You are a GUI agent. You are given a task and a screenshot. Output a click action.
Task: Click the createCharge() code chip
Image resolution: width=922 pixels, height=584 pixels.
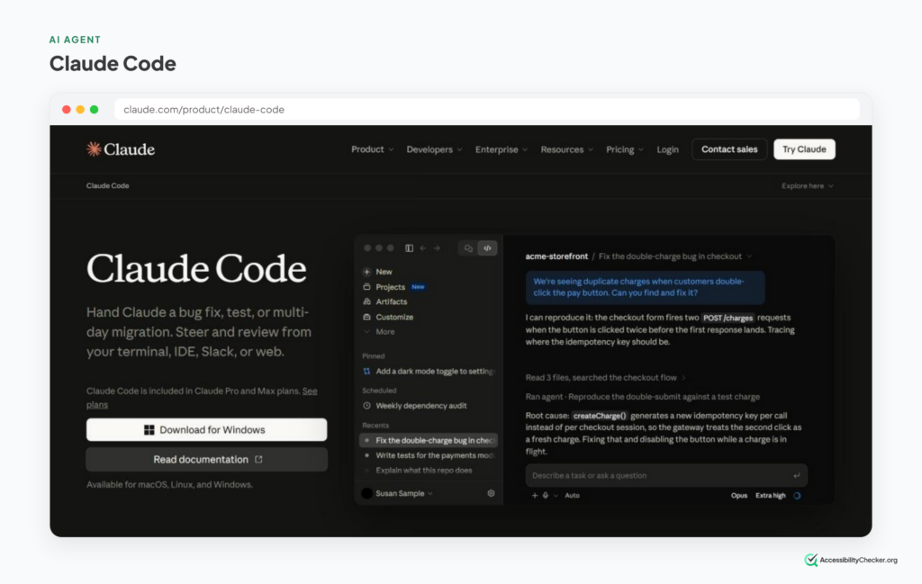[x=600, y=416]
